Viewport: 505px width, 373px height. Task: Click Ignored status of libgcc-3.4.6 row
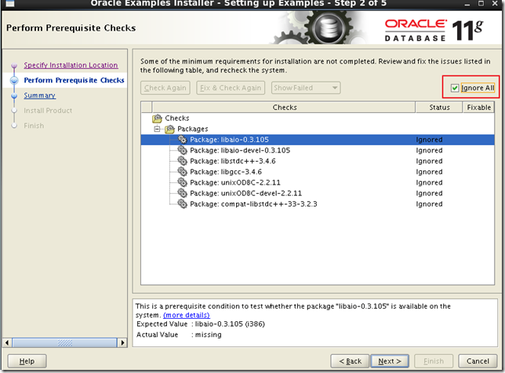coord(429,172)
